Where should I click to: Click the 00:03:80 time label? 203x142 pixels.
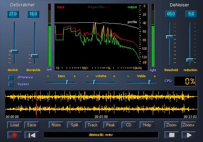[101, 117]
